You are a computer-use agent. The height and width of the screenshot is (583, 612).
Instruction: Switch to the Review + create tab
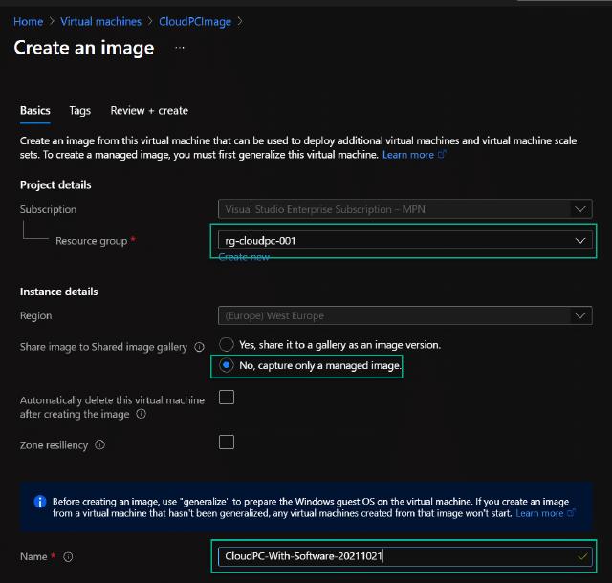(149, 111)
